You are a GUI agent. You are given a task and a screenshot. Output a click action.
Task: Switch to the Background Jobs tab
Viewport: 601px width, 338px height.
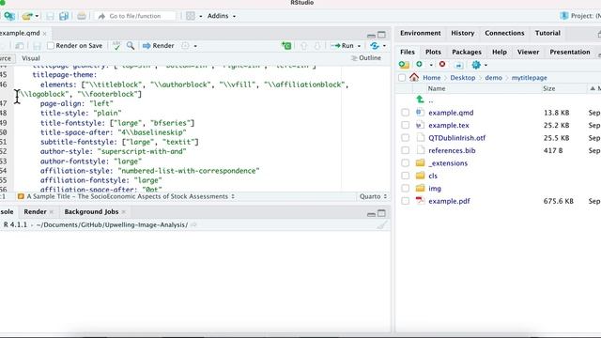(x=91, y=211)
